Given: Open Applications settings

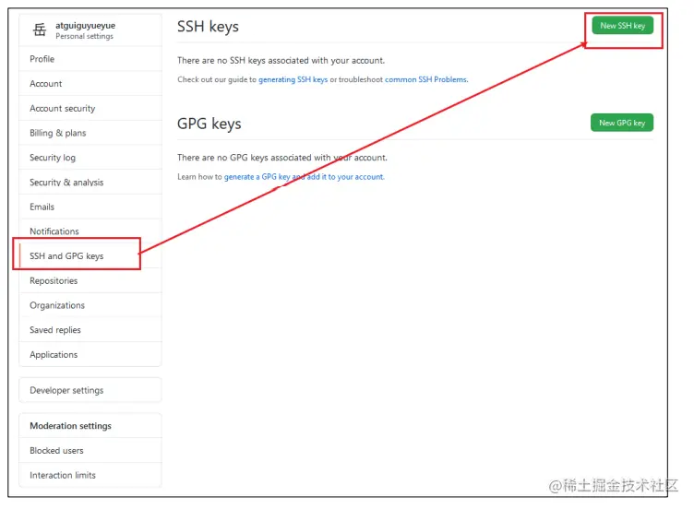Looking at the screenshot, I should coord(90,355).
